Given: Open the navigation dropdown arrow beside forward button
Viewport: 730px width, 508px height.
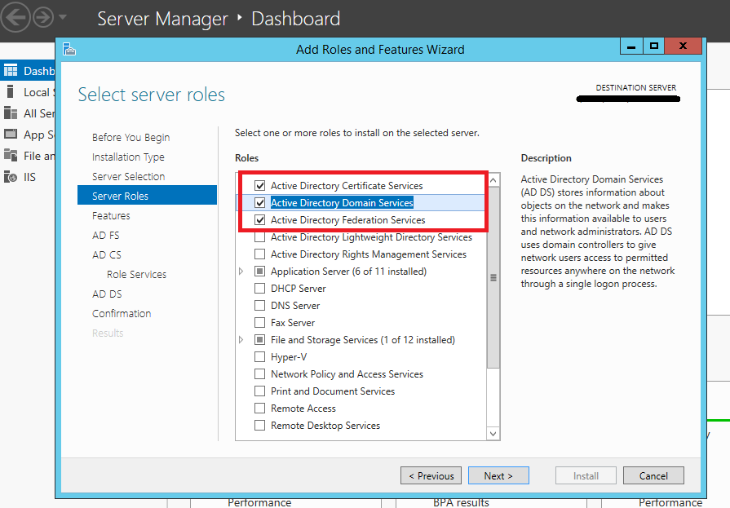Looking at the screenshot, I should (64, 17).
